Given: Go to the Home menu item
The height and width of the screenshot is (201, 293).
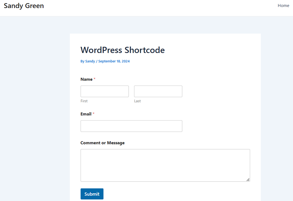Looking at the screenshot, I should coord(283,5).
